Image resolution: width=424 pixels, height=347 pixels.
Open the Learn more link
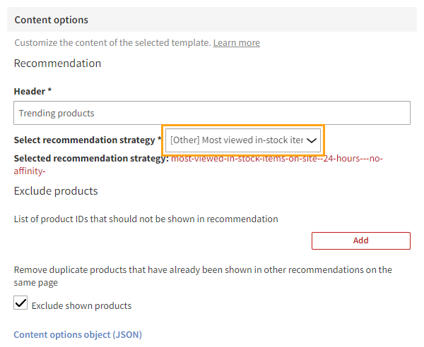pos(236,43)
